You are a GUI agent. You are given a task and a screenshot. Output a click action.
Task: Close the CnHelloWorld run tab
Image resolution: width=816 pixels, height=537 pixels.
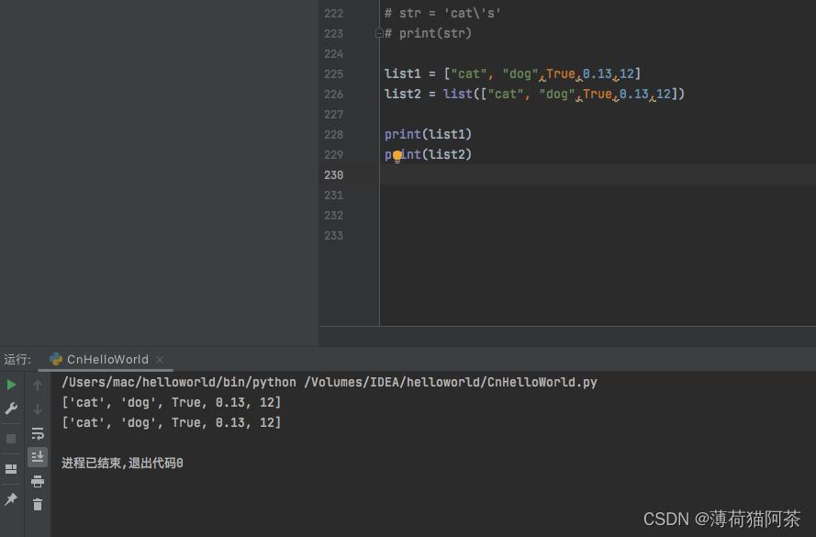(x=160, y=360)
